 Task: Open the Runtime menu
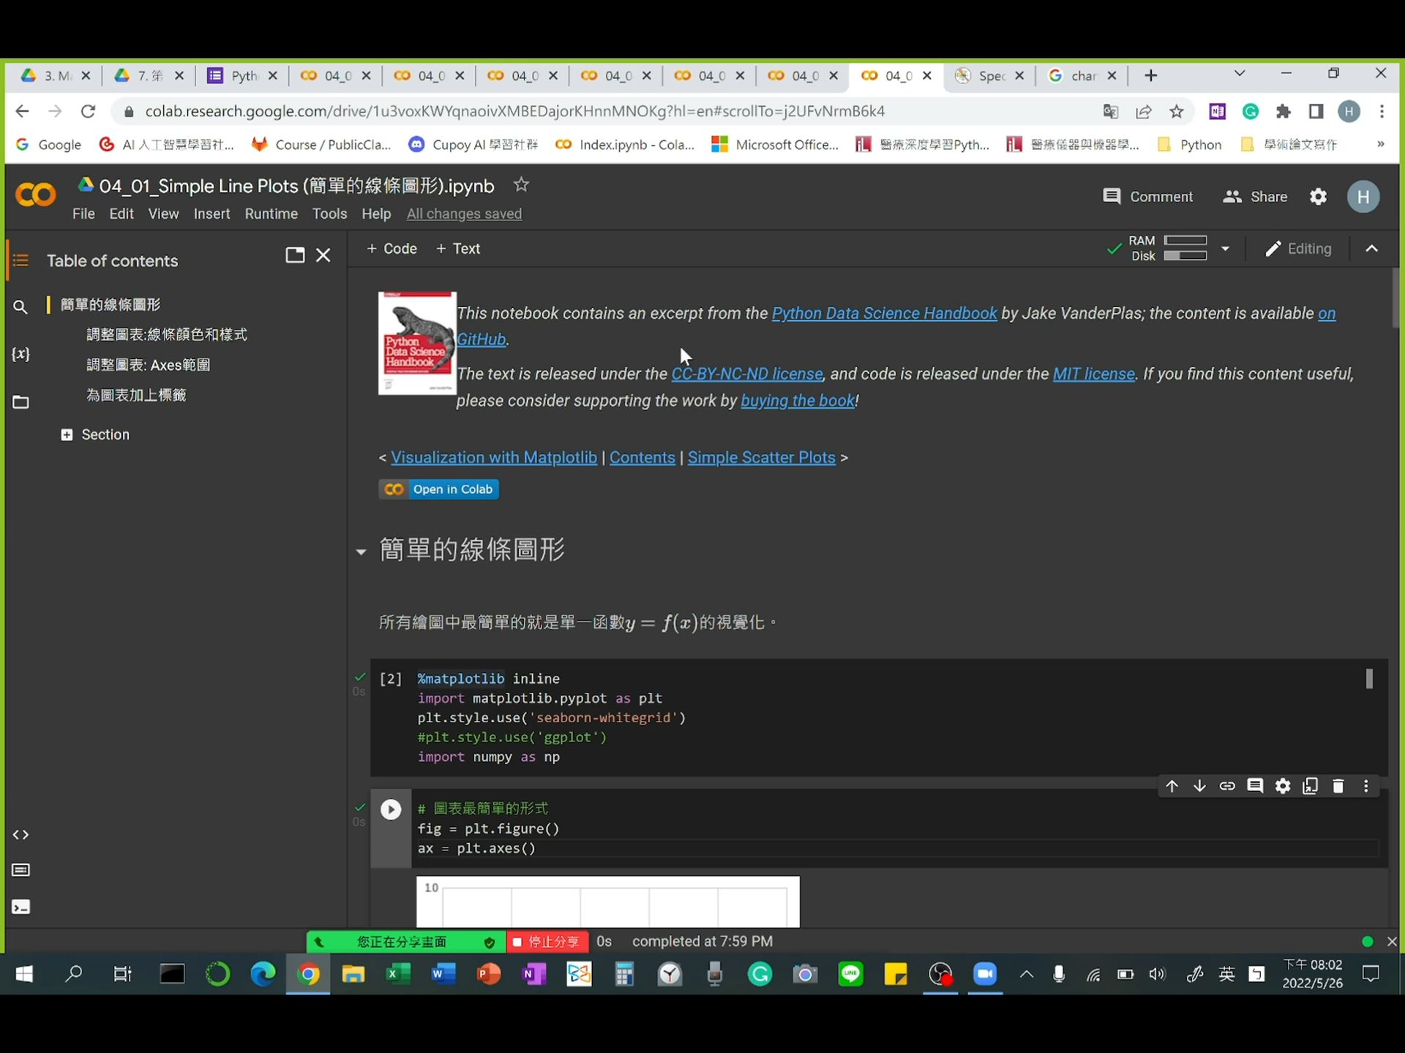click(271, 214)
